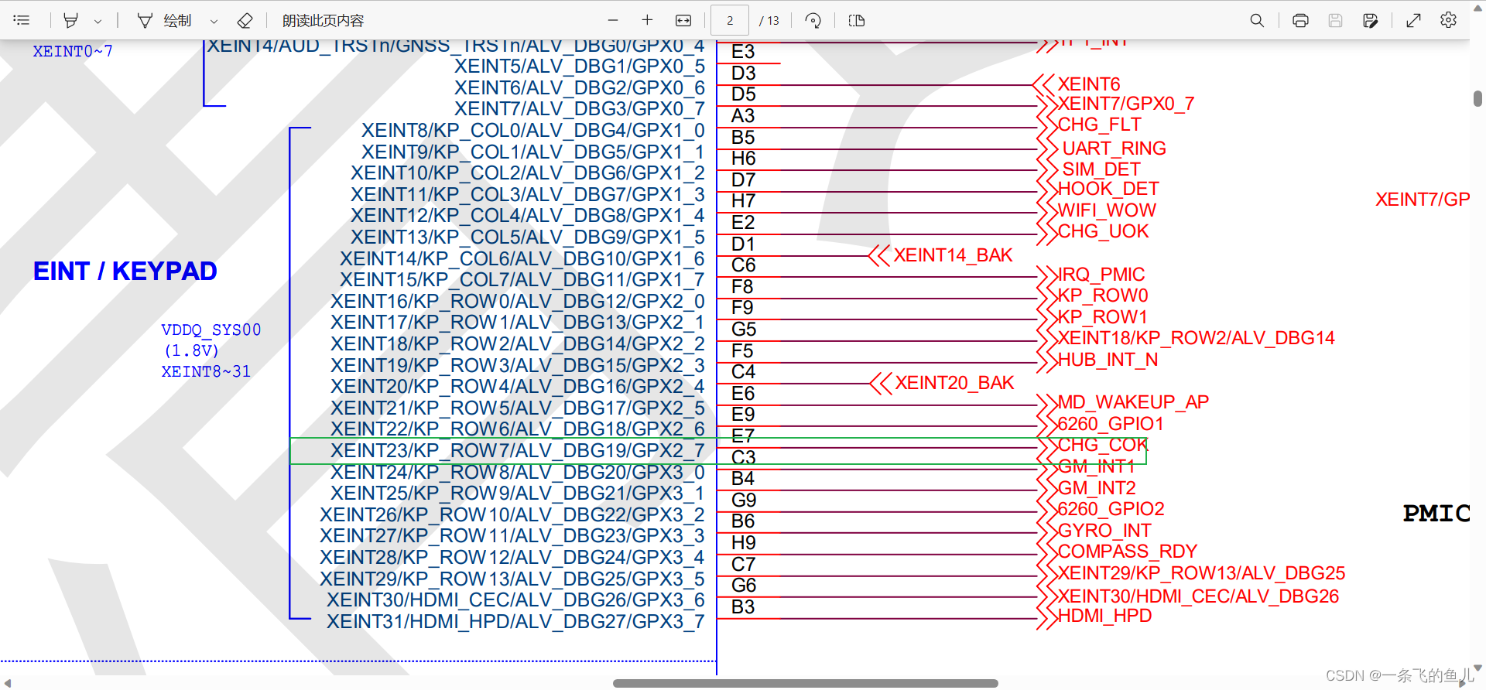Expand the draw tool options dropdown

pos(214,21)
